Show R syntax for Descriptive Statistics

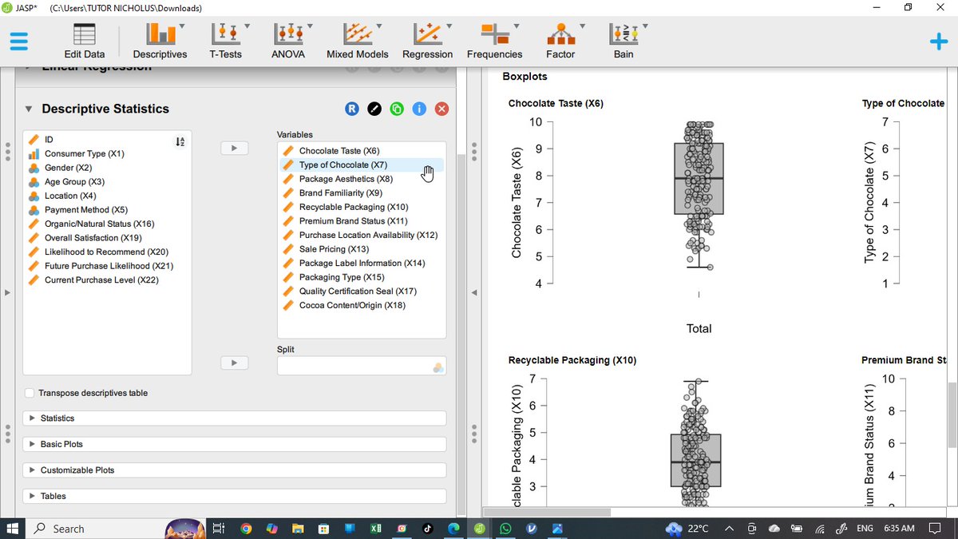point(351,109)
